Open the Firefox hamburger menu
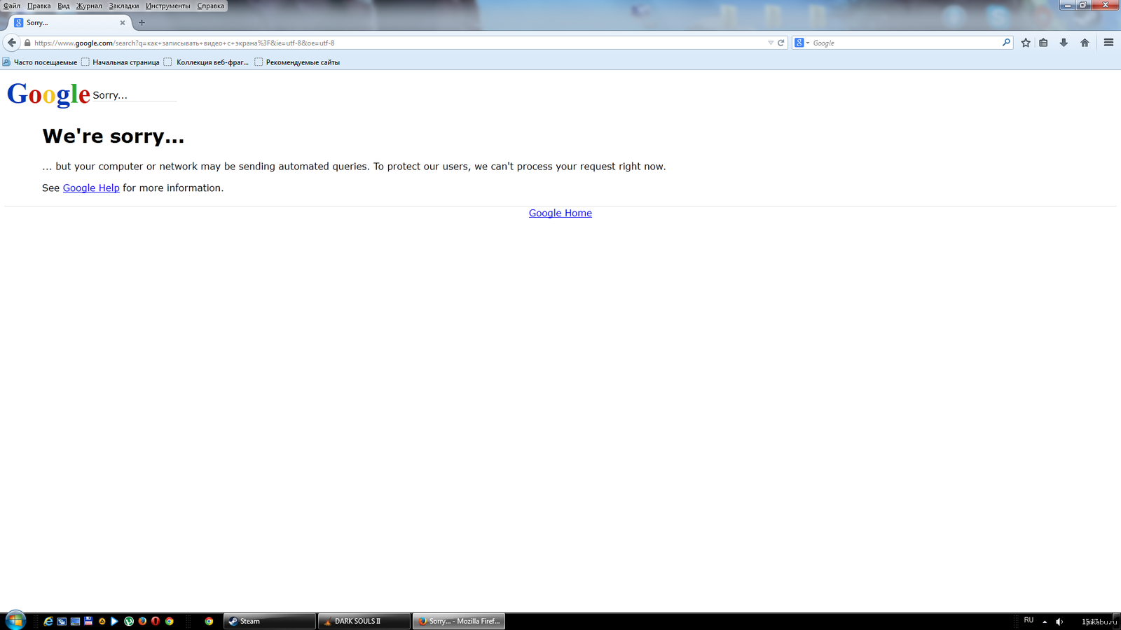1121x630 pixels. click(x=1108, y=43)
